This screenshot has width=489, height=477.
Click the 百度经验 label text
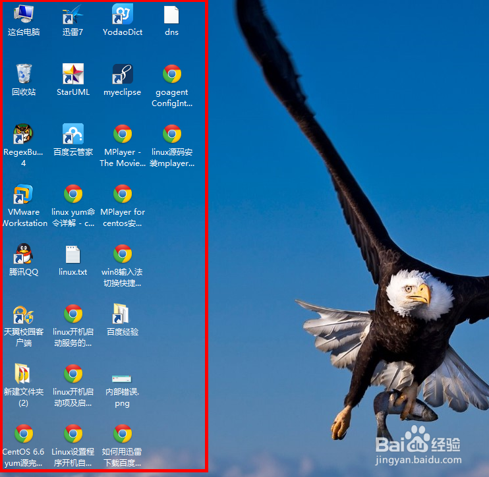(123, 331)
